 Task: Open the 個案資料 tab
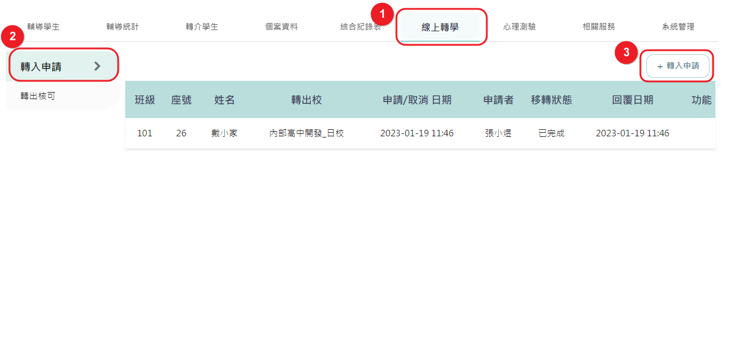pyautogui.click(x=281, y=27)
